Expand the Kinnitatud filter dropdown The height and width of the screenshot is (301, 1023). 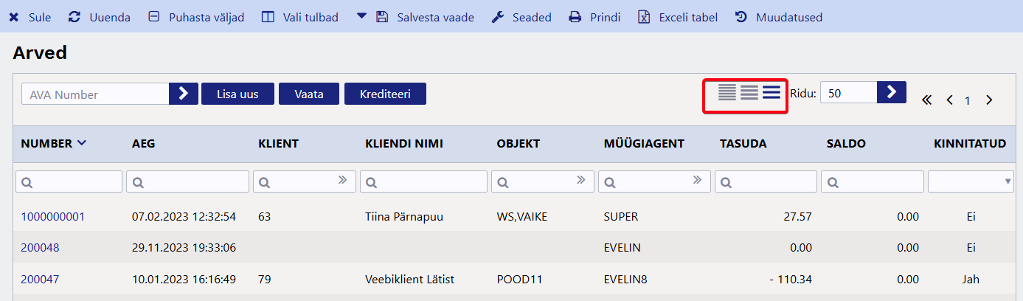tap(1008, 181)
